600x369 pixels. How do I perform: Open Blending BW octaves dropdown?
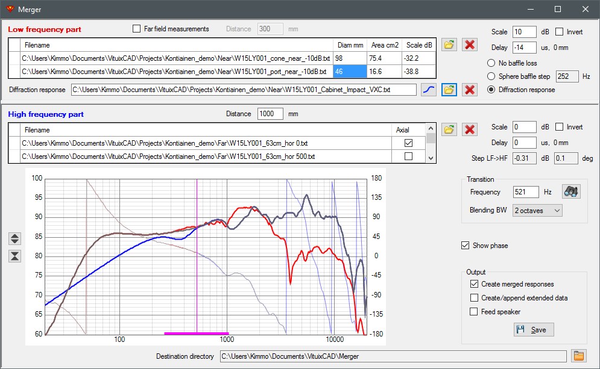tap(537, 211)
